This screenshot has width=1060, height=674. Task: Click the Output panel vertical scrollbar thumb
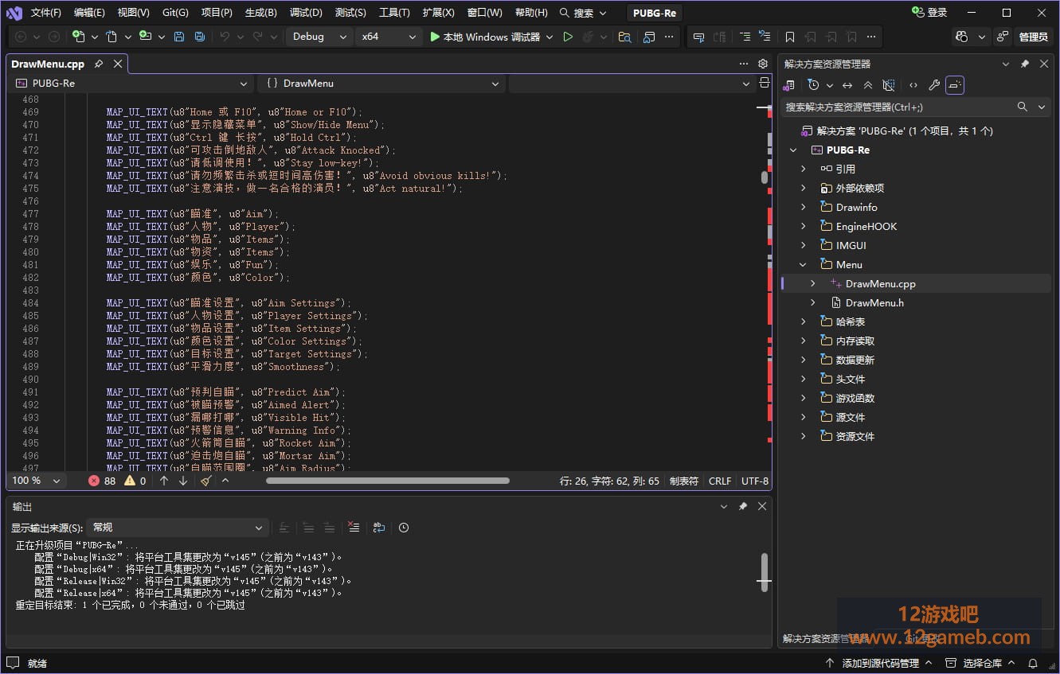[x=765, y=572]
